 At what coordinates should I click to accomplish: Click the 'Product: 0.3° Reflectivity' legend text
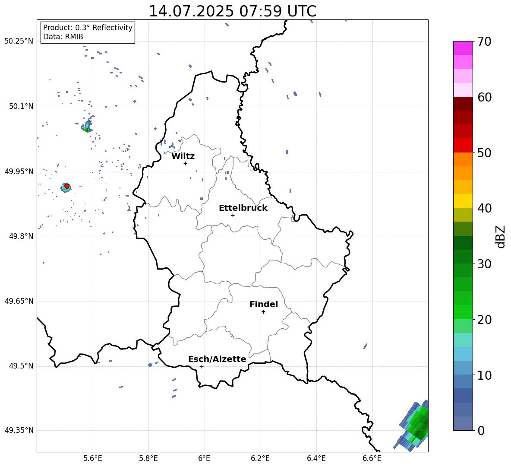88,27
